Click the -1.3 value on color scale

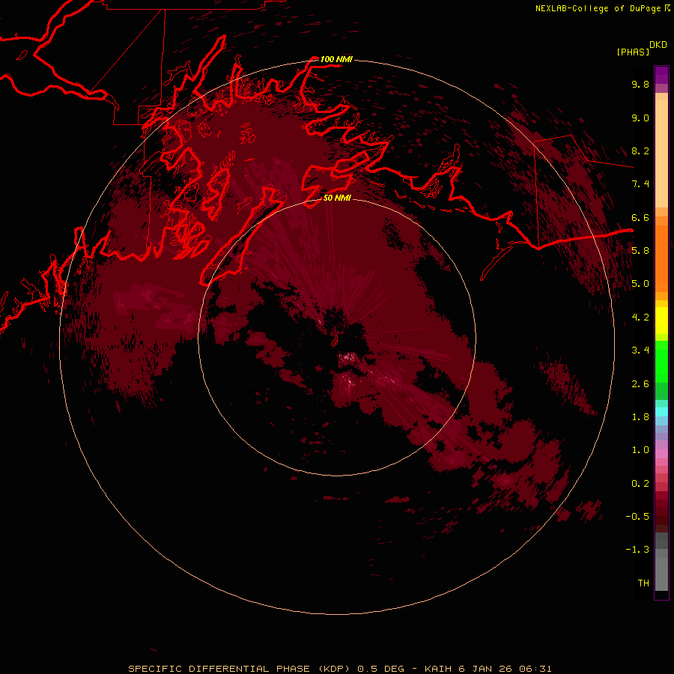pyautogui.click(x=637, y=550)
